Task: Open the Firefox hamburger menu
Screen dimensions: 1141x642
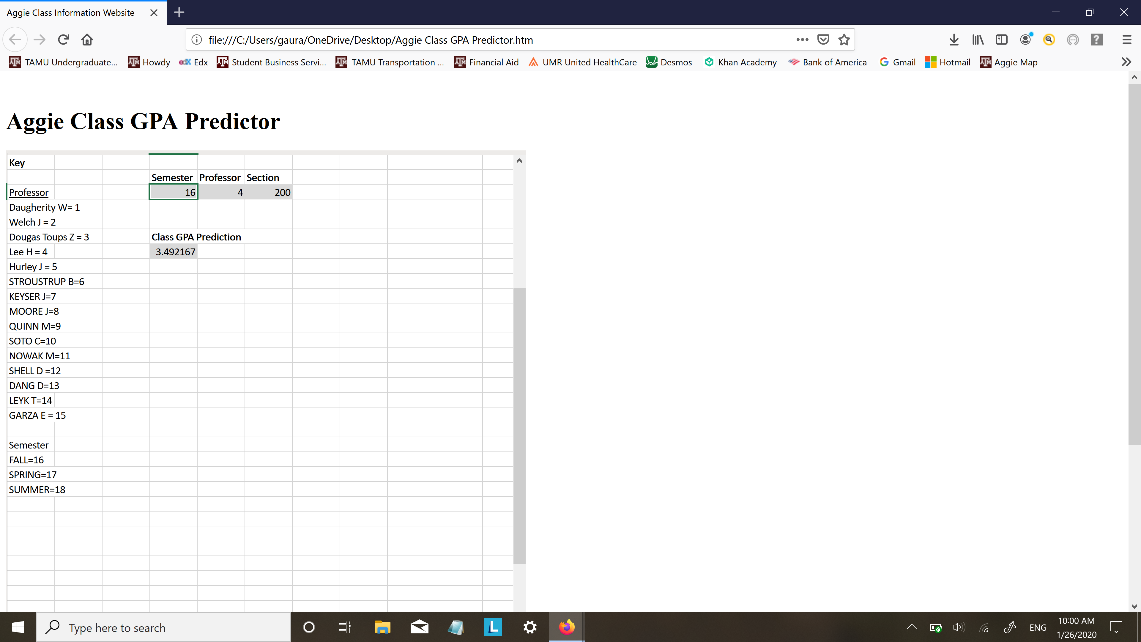Action: click(x=1127, y=40)
